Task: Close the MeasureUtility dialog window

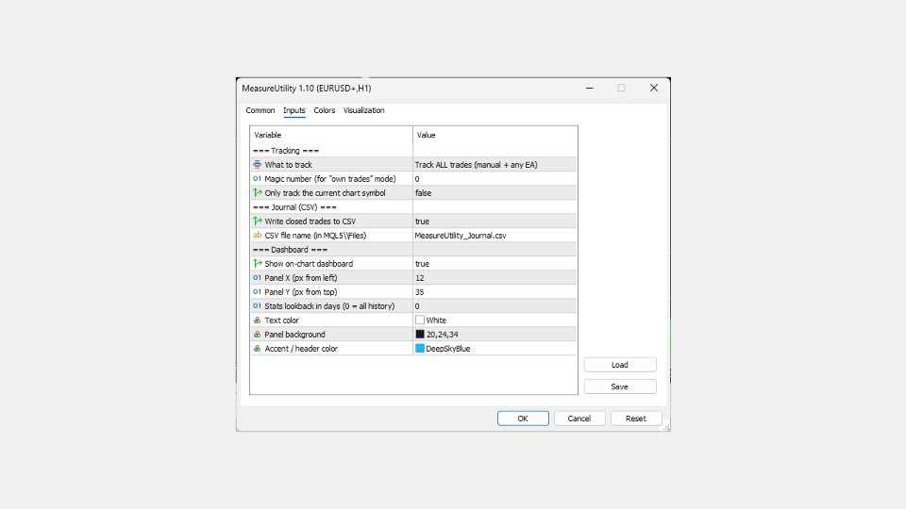Action: coord(653,88)
